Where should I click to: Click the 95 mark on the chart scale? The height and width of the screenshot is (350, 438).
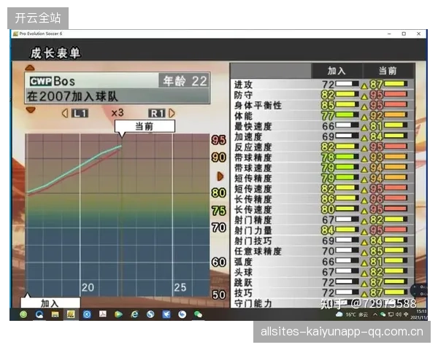219,140
